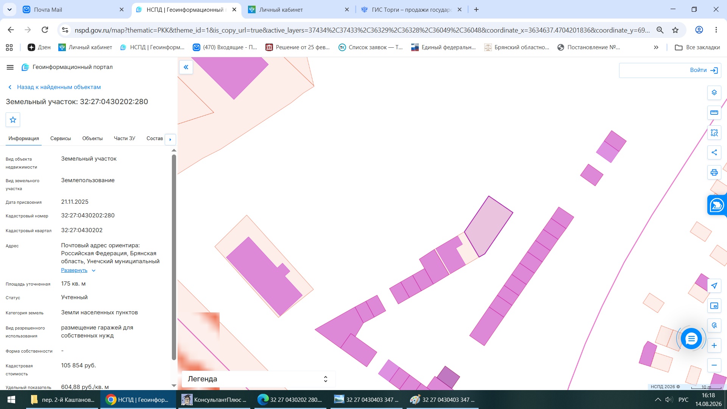Switch to the ГИС Торги browser tab
Image resolution: width=727 pixels, height=409 pixels.
(411, 10)
